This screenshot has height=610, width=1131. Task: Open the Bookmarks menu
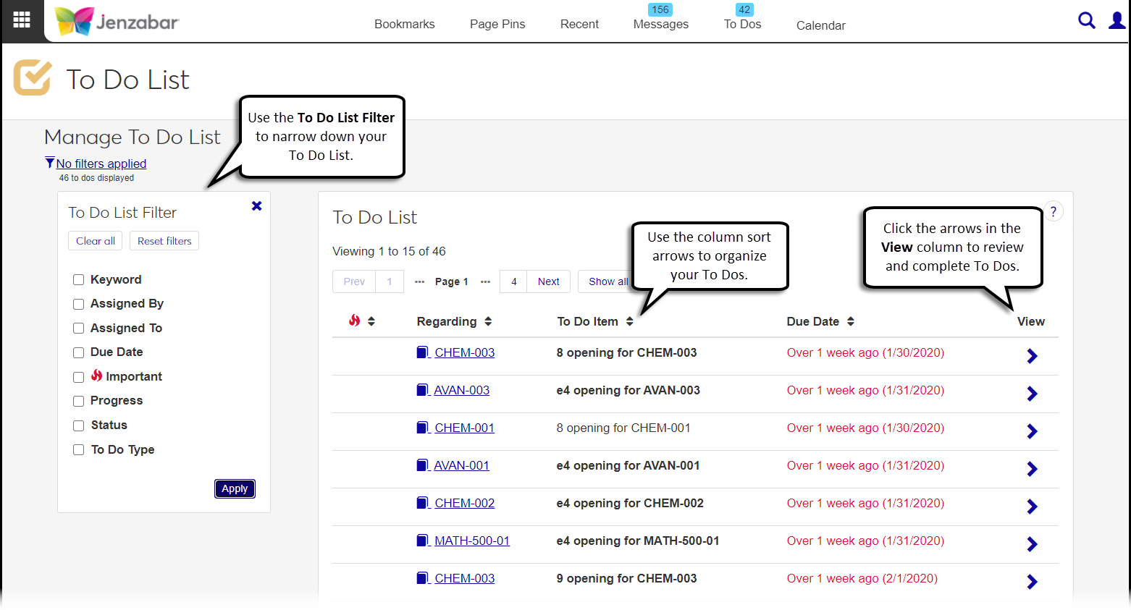pos(404,24)
